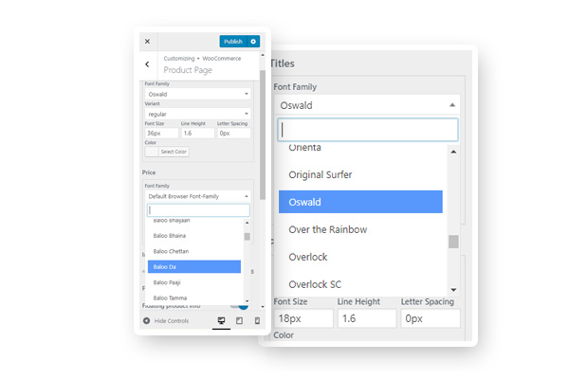Collapse the Titles Oswald font family dropdown

coord(367,105)
